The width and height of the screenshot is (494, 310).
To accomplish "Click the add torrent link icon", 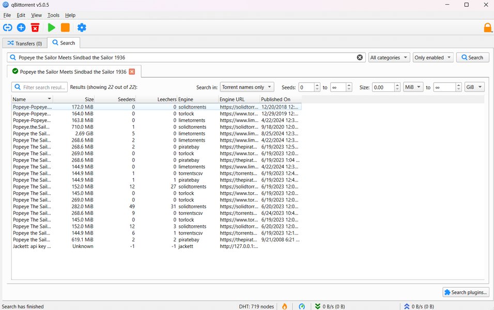I will tap(8, 28).
